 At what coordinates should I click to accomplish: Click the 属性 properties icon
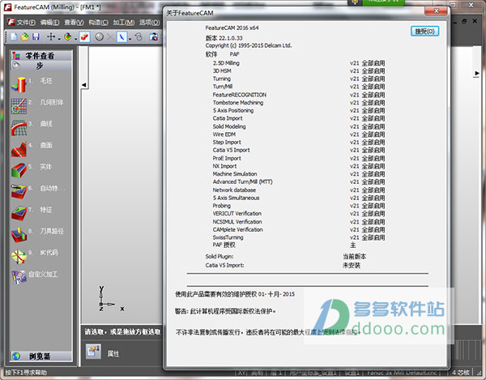(x=93, y=352)
